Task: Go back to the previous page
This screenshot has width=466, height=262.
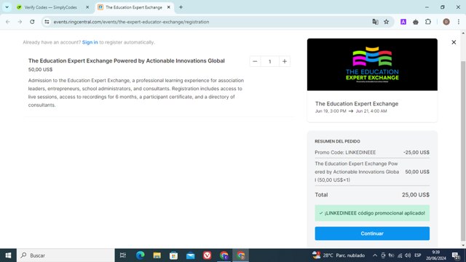Action: point(8,22)
